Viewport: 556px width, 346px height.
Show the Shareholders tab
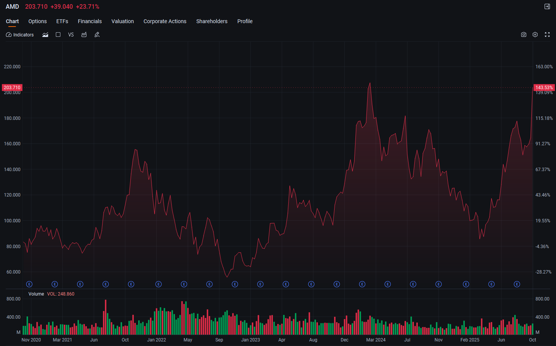tap(212, 21)
